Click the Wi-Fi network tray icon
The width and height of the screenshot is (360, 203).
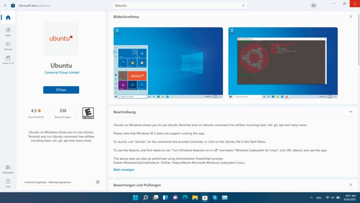328,197
